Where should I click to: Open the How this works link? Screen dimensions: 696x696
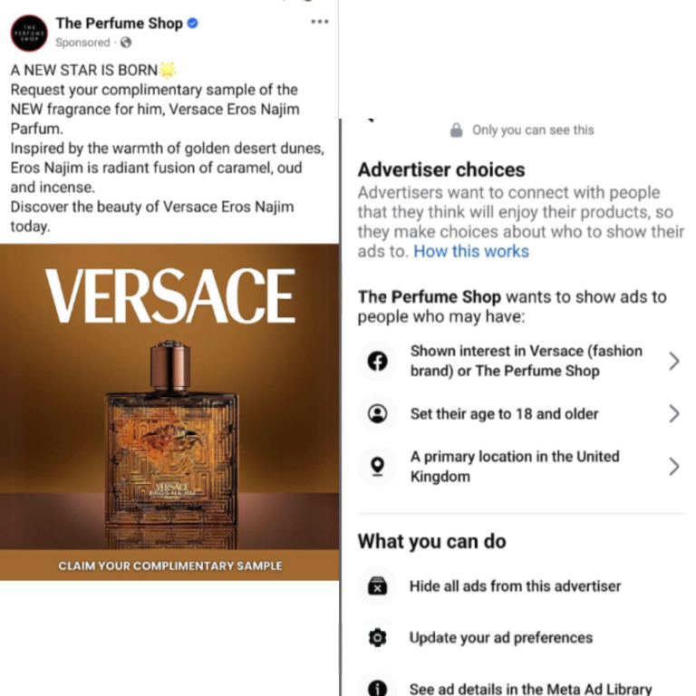coord(471,252)
